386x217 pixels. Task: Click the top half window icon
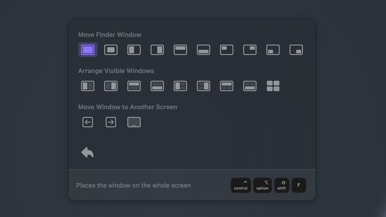(180, 50)
